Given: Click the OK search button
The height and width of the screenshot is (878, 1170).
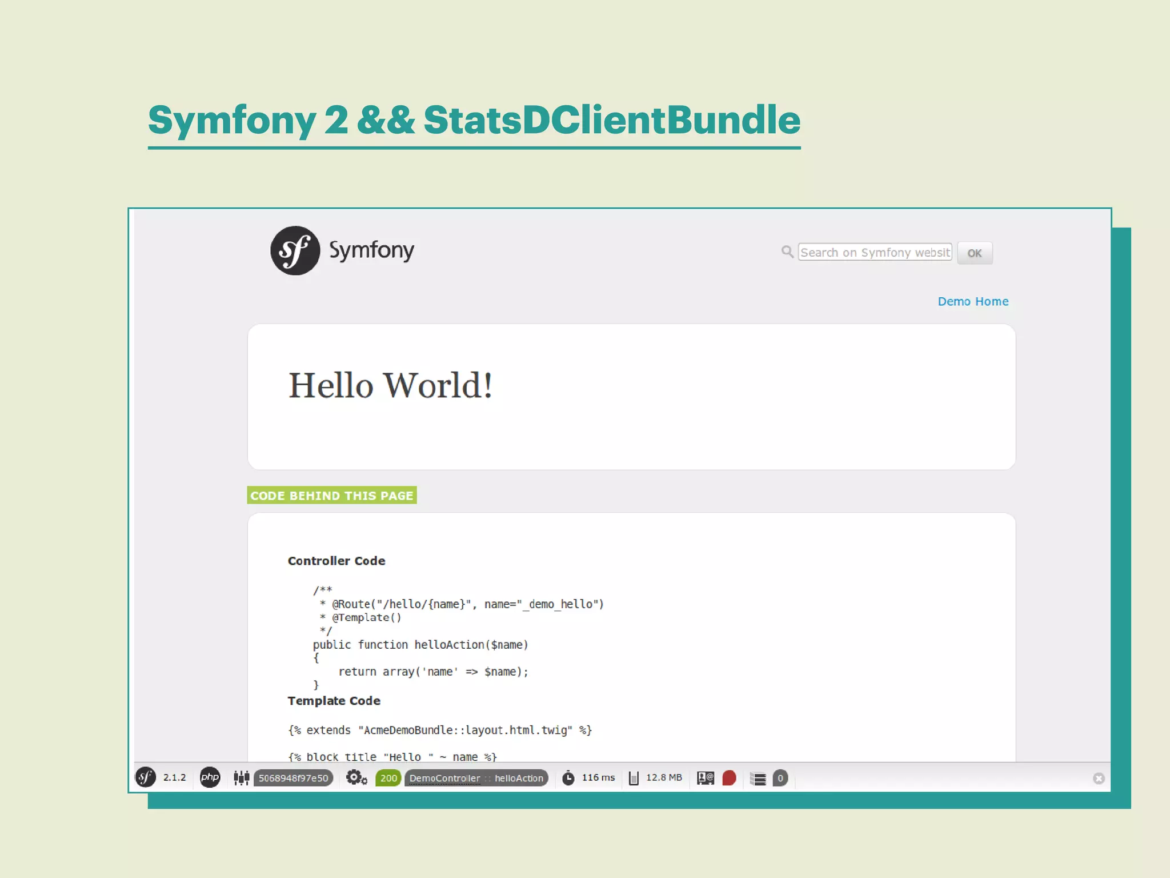Looking at the screenshot, I should coord(975,253).
